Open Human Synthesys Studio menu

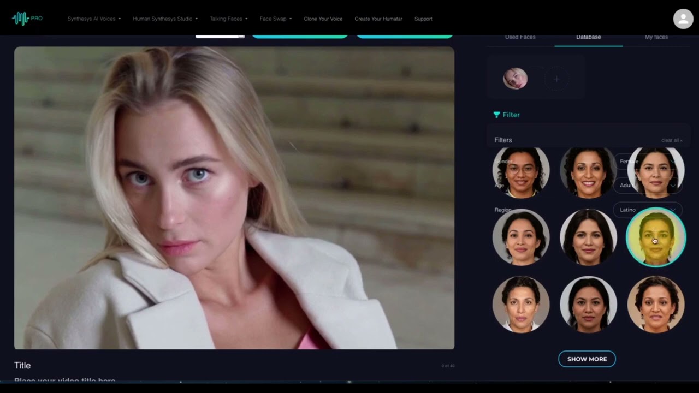pos(165,19)
